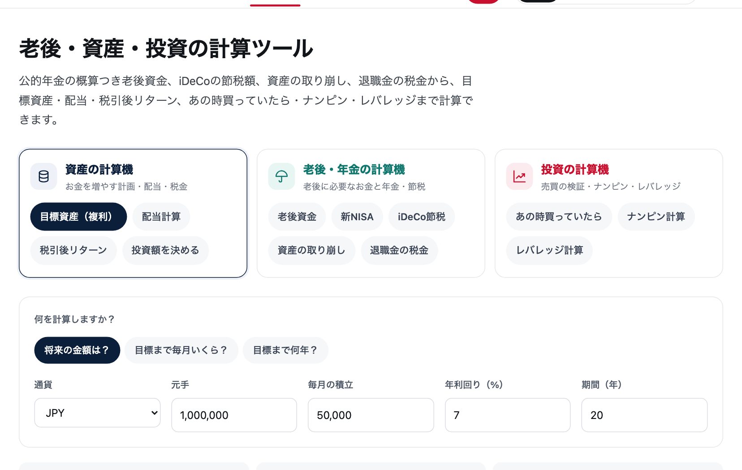Click the 老後・資産・投資の計算ツール page title

(166, 48)
